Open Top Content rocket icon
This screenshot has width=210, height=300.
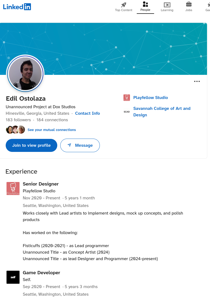pos(124,5)
